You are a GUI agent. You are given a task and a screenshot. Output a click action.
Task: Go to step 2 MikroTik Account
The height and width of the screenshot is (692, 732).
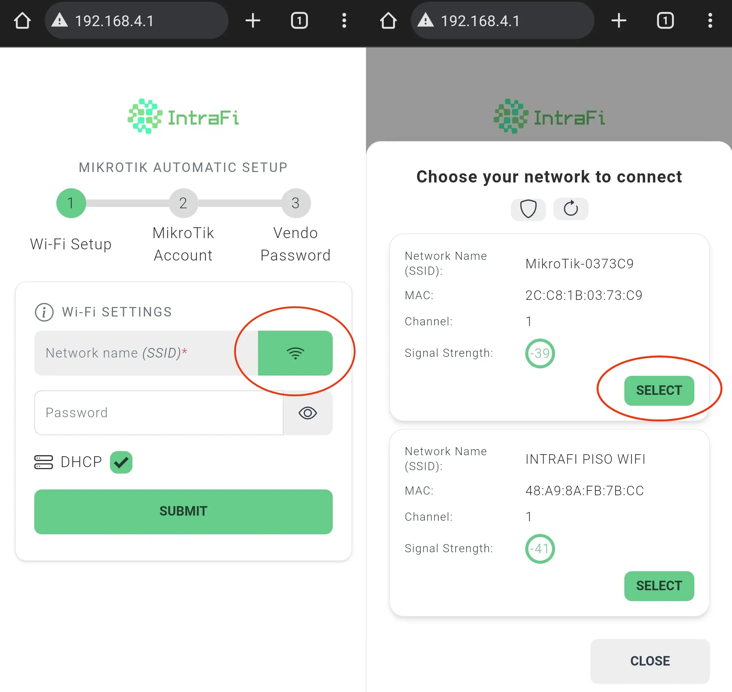click(183, 203)
